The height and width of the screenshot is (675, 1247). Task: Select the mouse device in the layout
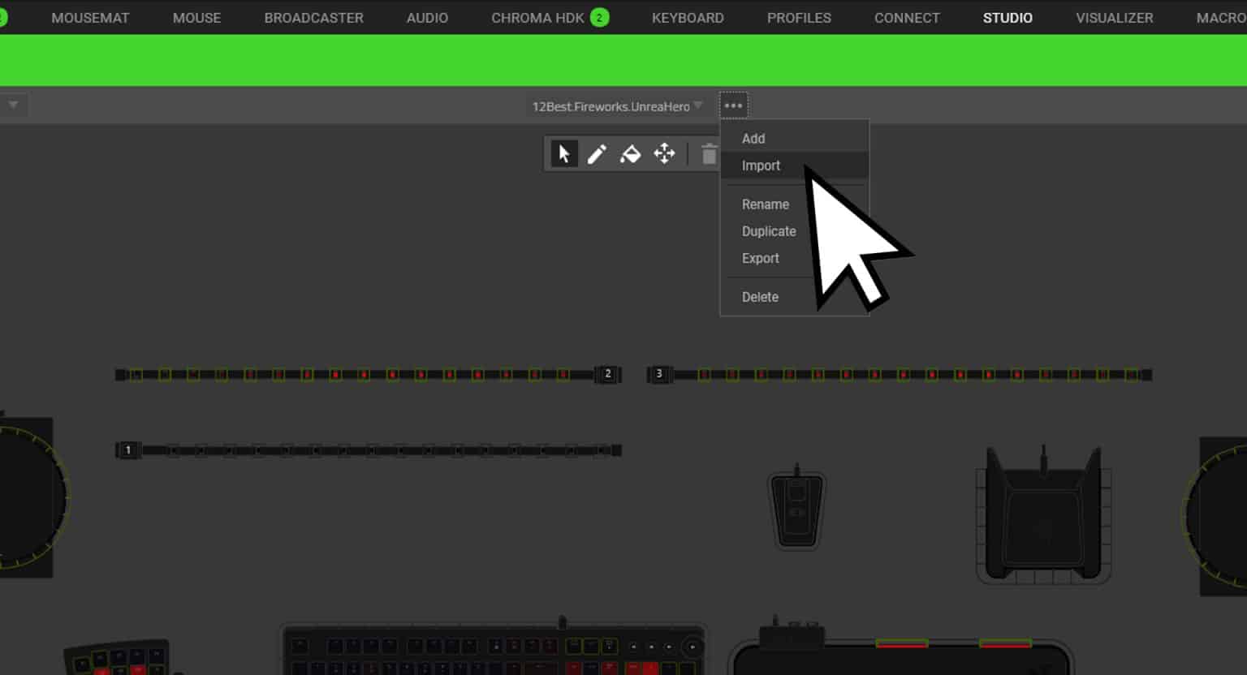[x=796, y=509]
